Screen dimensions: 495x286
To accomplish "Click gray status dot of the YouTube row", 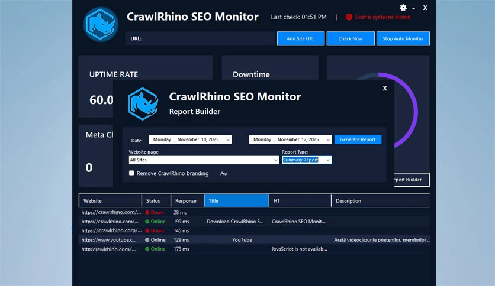I will click(147, 240).
